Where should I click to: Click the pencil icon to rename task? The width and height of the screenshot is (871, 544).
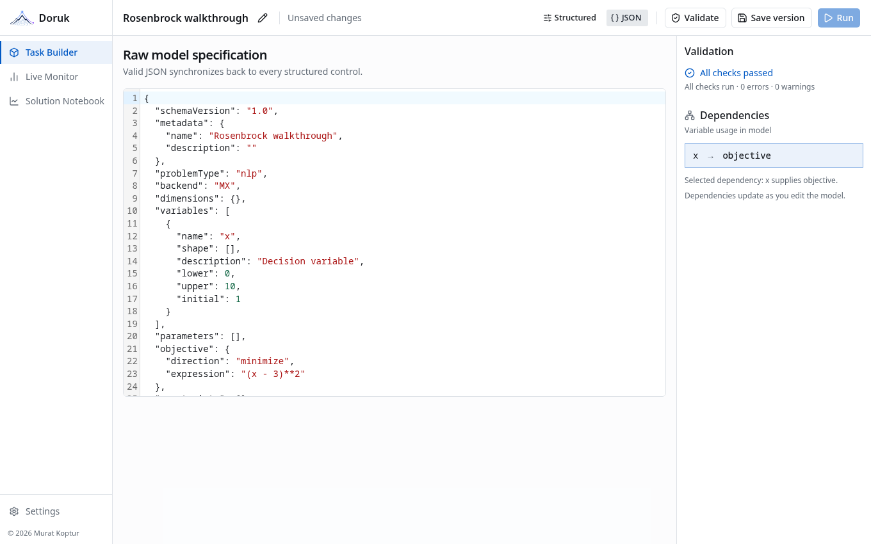click(x=263, y=18)
